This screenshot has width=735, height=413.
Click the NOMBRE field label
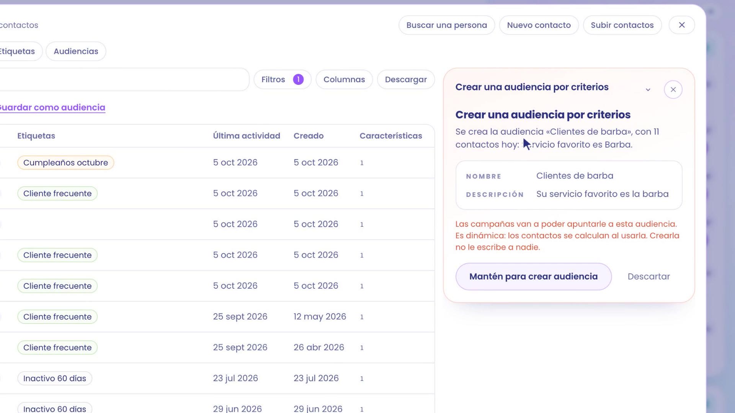tap(483, 176)
